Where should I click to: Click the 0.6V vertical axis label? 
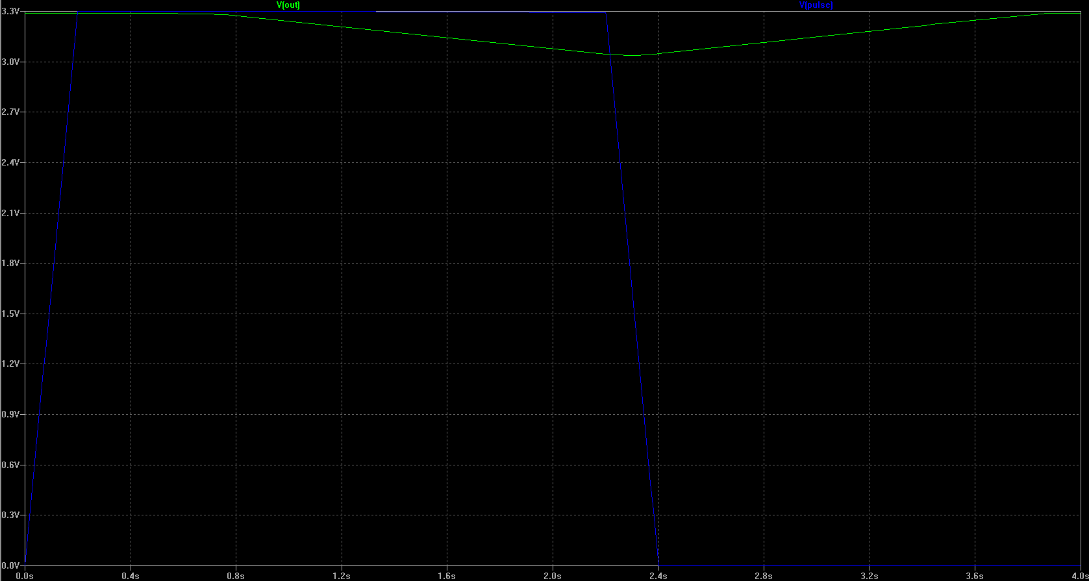12,465
